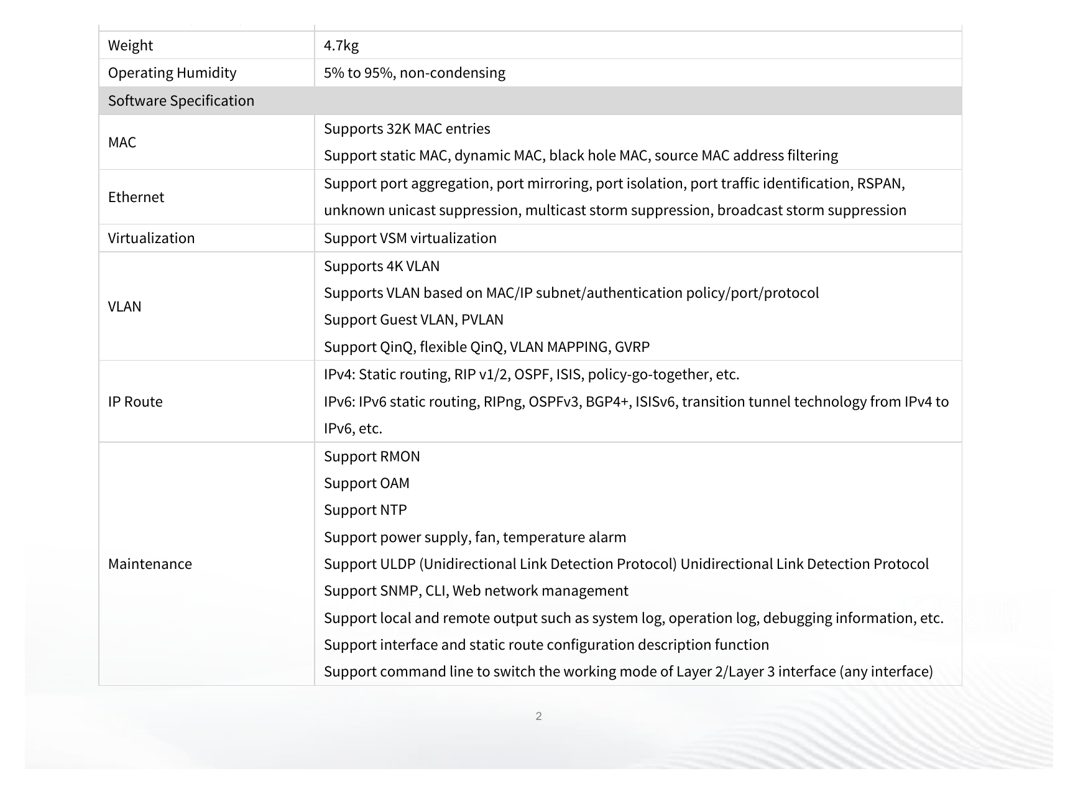This screenshot has width=1078, height=794.
Task: Click the Virtualization row label
Action: coord(151,238)
